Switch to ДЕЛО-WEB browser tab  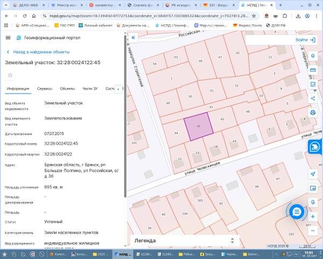tap(29, 5)
